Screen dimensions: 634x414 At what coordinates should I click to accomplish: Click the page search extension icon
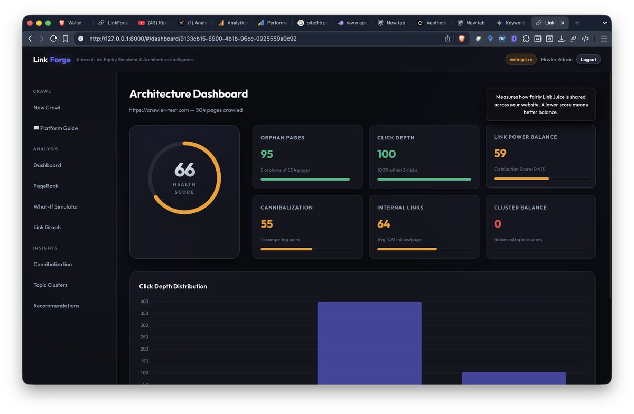pos(549,39)
